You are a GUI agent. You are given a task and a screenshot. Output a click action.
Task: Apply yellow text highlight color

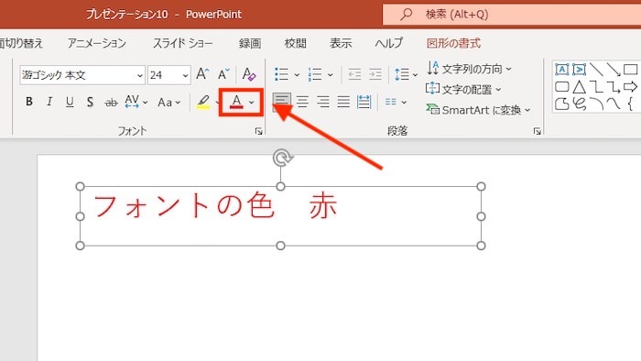203,102
